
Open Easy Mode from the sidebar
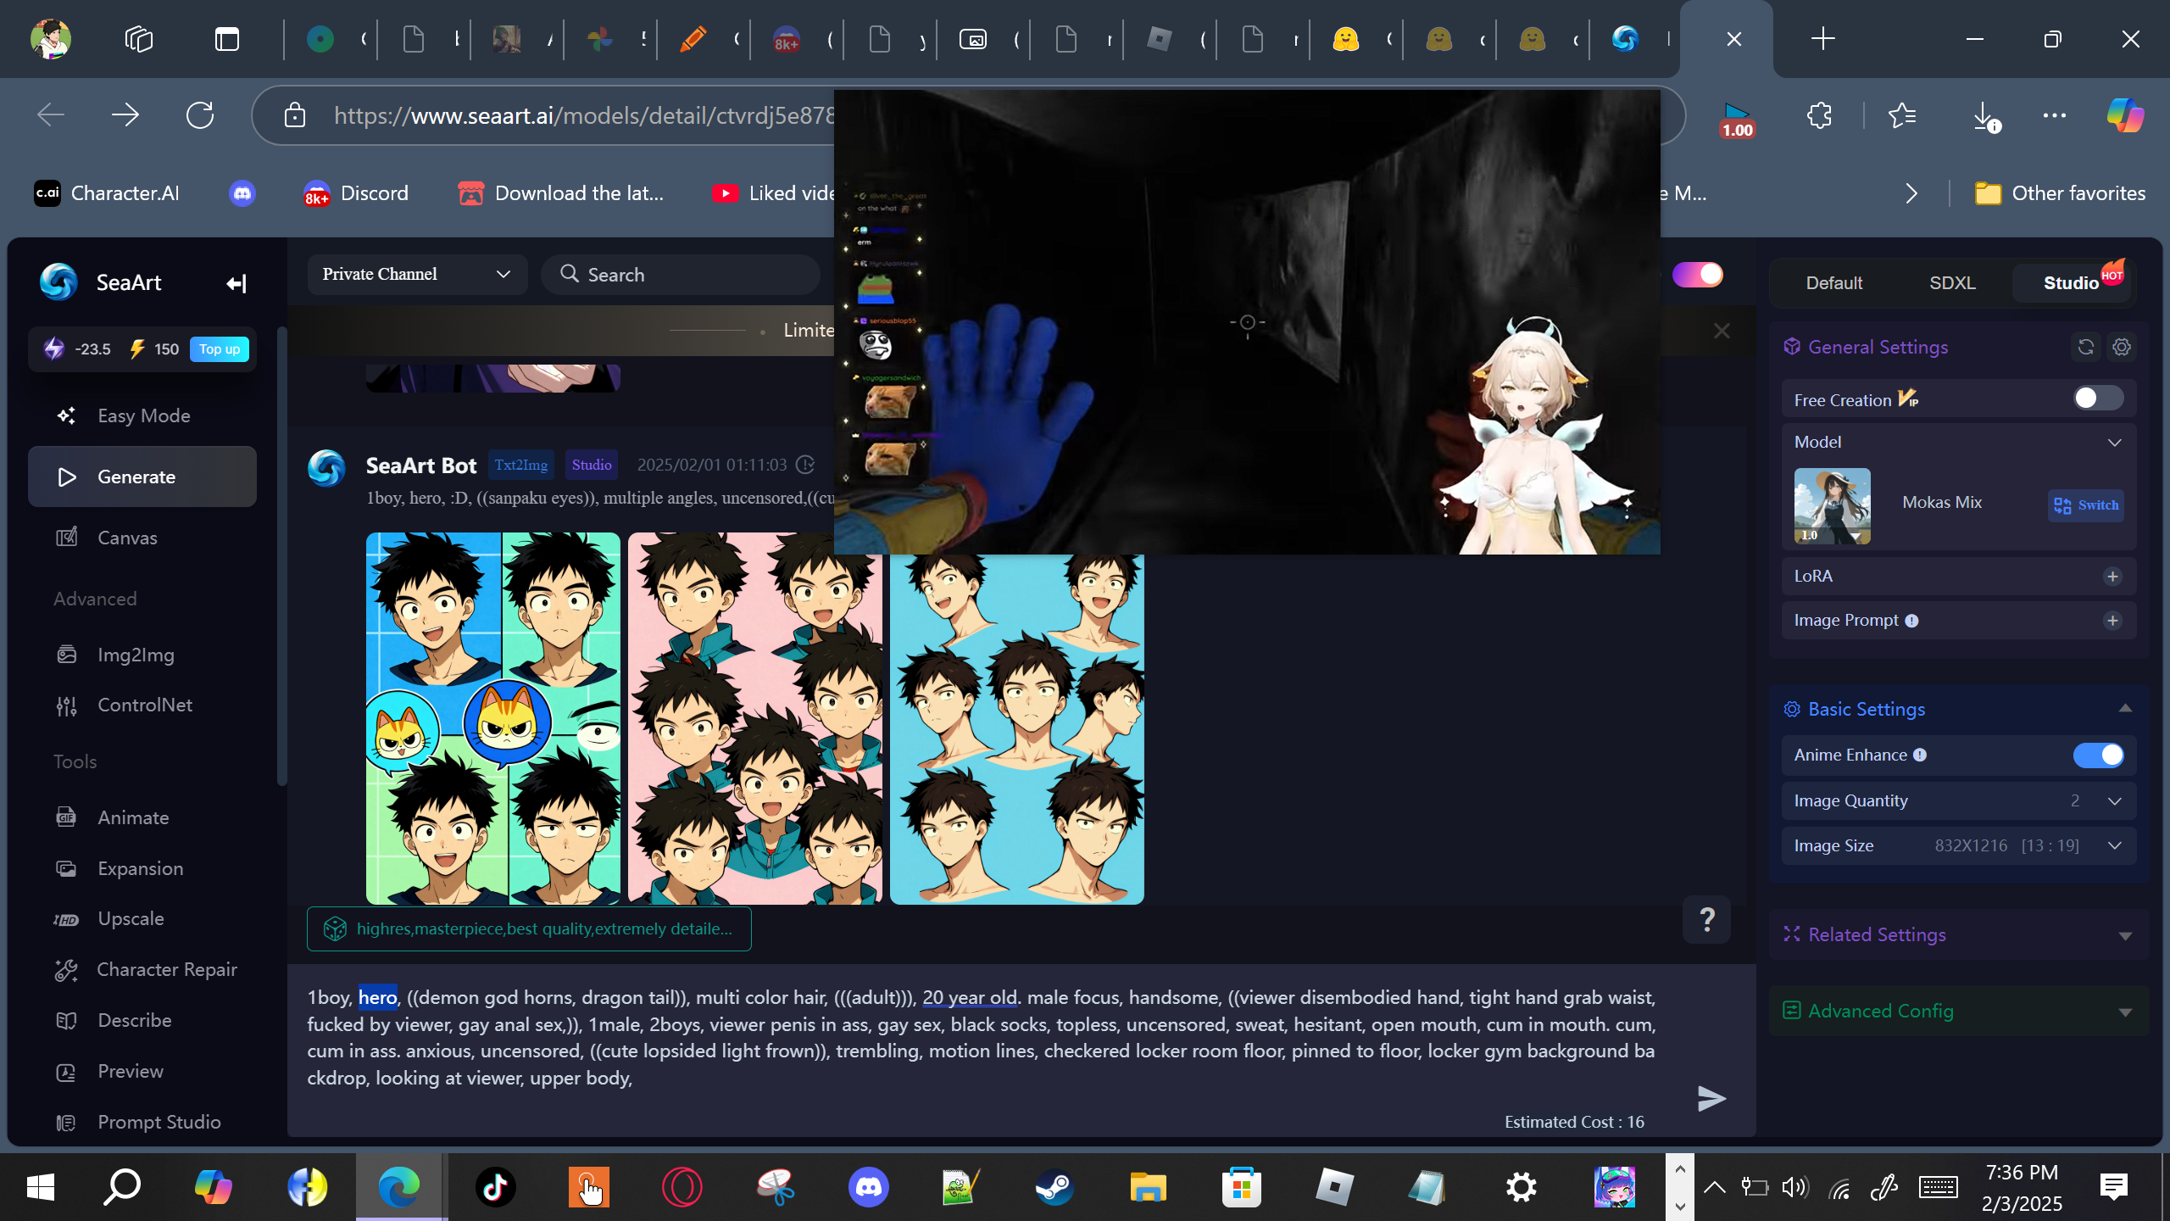click(x=142, y=415)
